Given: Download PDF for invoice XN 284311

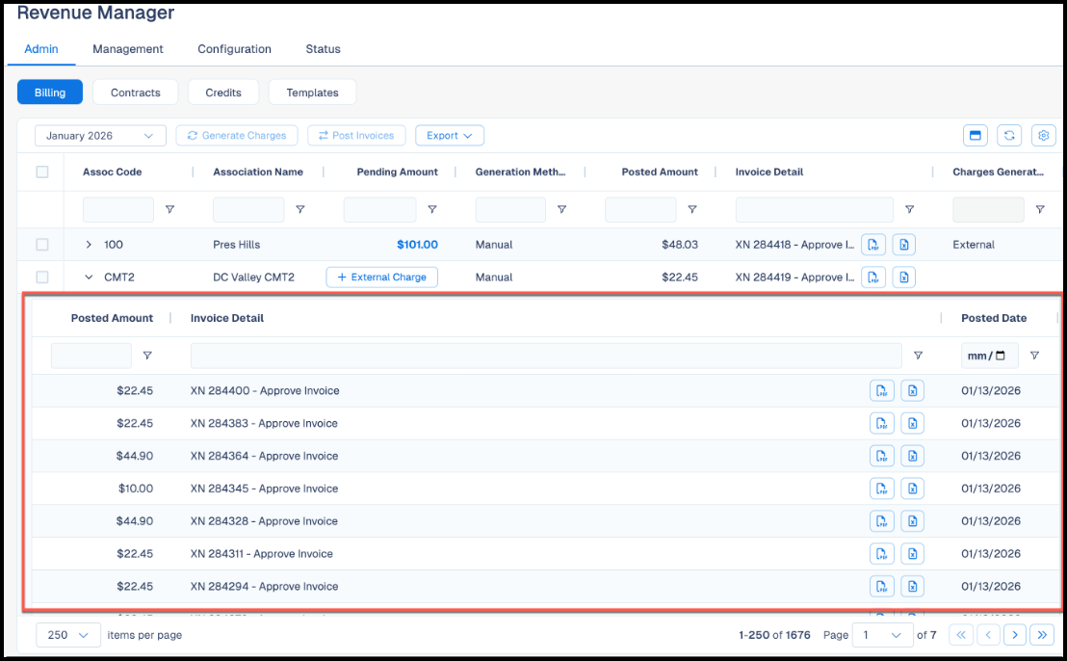Looking at the screenshot, I should [x=882, y=553].
